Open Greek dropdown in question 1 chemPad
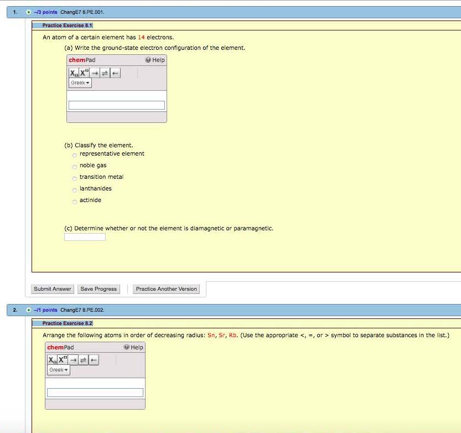 tap(80, 83)
